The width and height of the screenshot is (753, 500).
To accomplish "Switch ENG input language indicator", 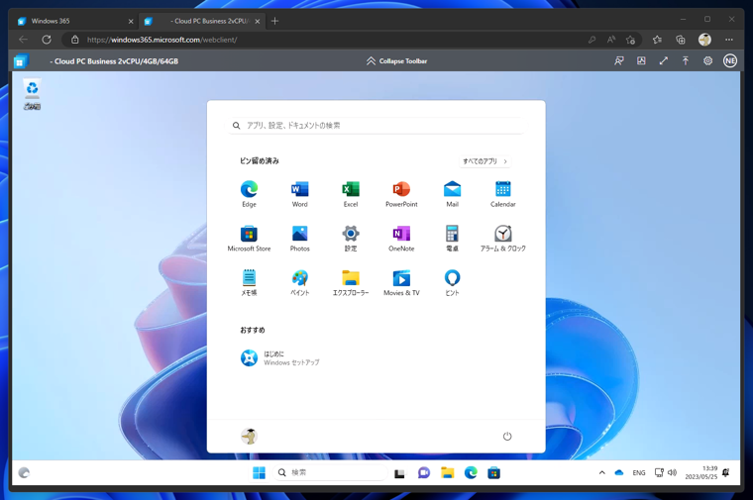I will [639, 472].
